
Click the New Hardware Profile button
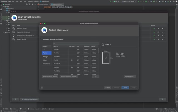click(50, 77)
